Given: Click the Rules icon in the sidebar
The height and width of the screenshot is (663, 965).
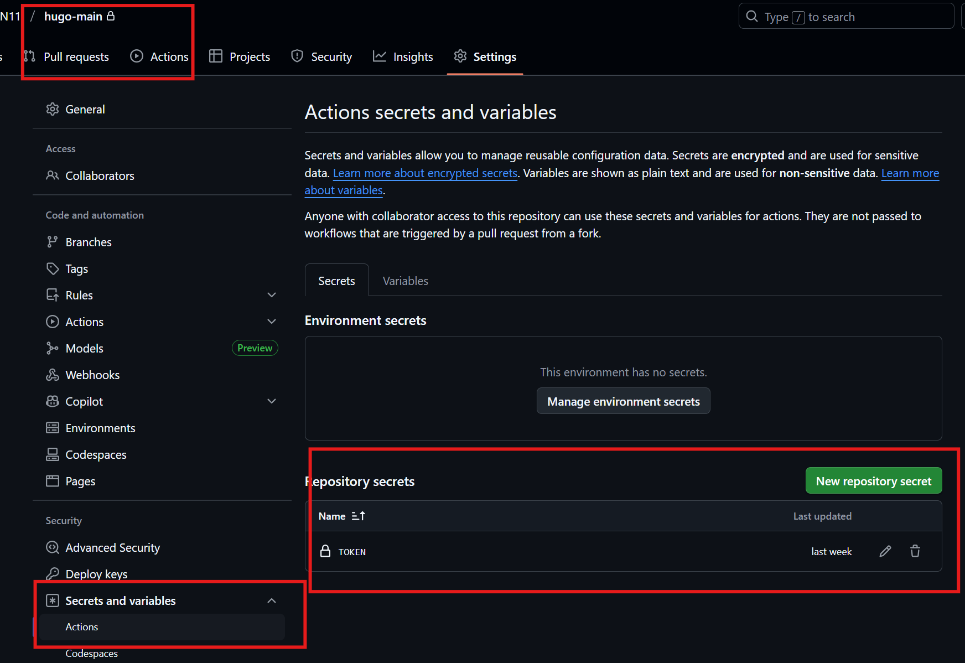Looking at the screenshot, I should click(x=53, y=296).
